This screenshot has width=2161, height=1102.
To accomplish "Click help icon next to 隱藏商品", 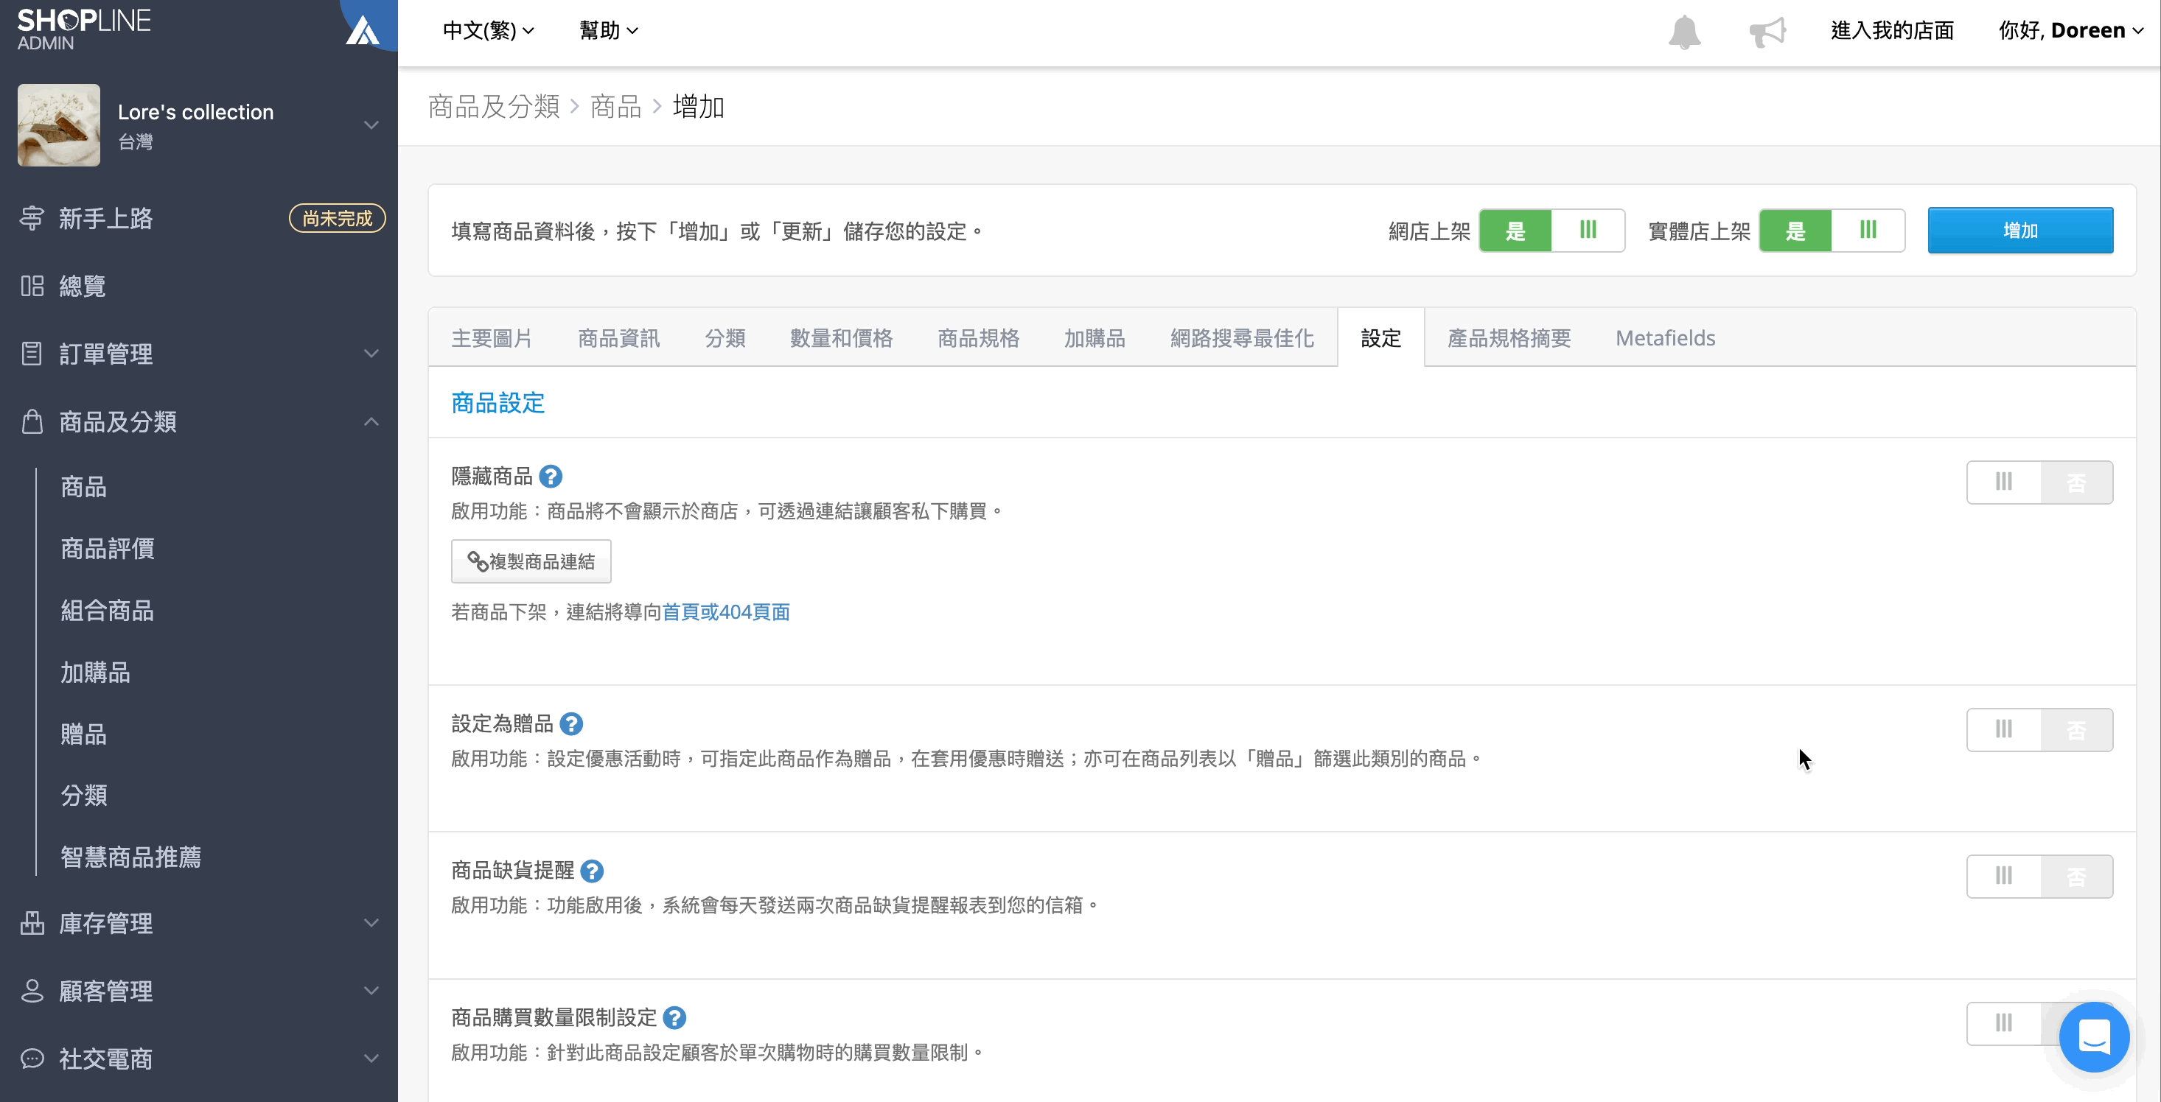I will 551,477.
